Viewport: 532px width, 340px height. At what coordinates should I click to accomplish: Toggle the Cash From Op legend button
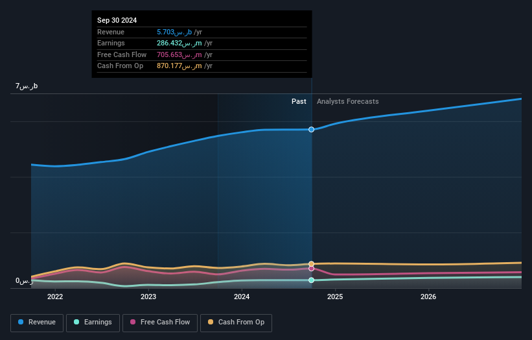236,322
